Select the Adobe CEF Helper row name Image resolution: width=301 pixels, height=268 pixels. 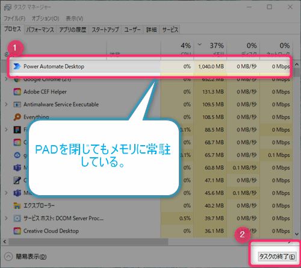click(x=45, y=92)
